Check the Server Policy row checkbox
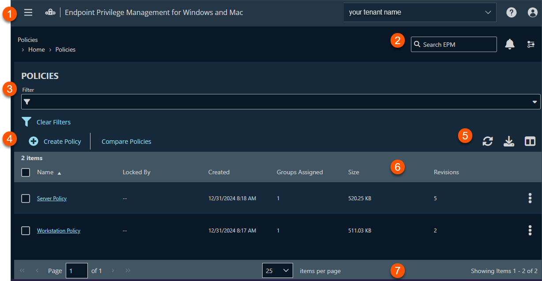Screen dimensions: 542x281 pyautogui.click(x=26, y=199)
